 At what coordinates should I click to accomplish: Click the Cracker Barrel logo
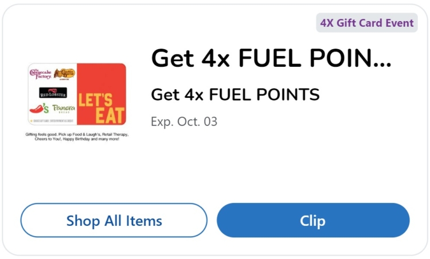point(64,74)
